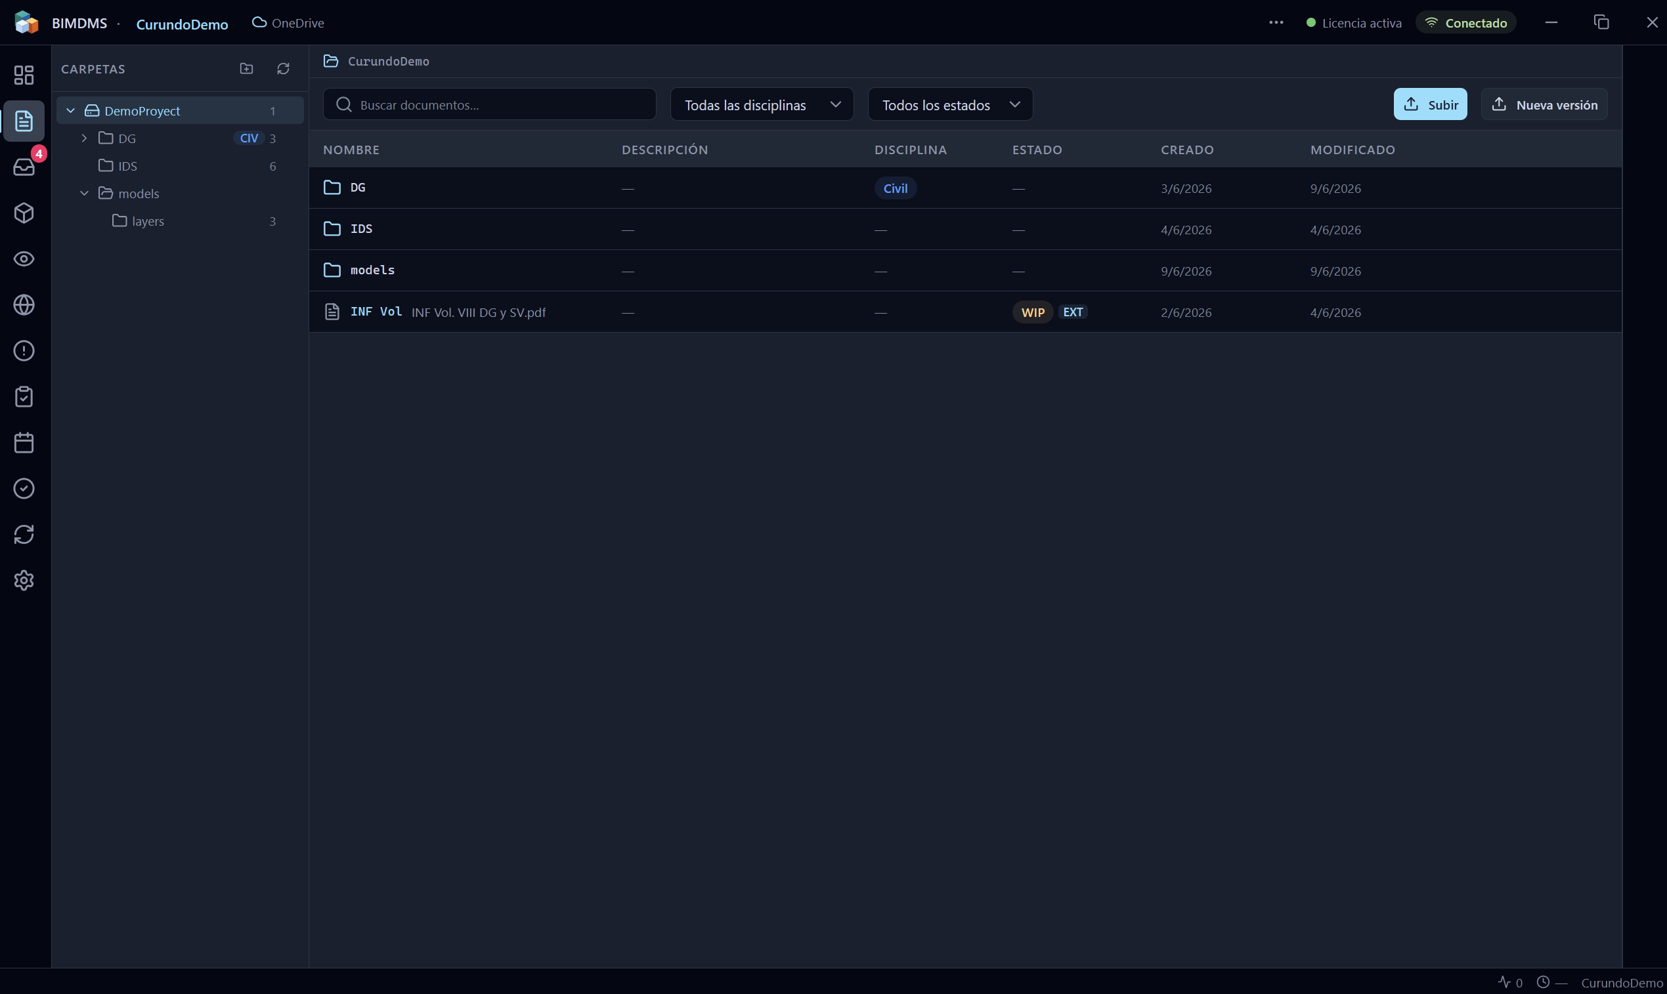Open the inbox icon with badge 4
The height and width of the screenshot is (994, 1667).
click(x=24, y=167)
